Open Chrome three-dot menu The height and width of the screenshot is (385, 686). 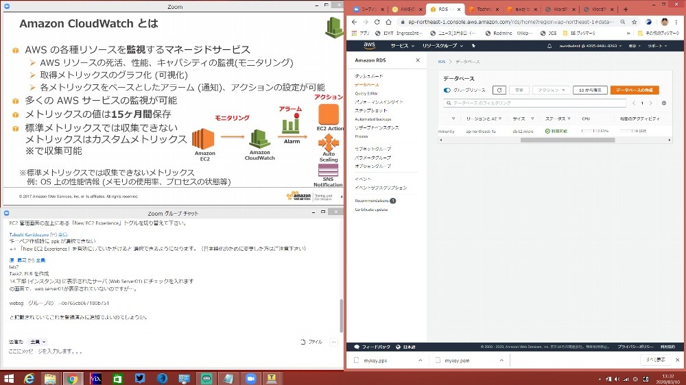[x=676, y=22]
